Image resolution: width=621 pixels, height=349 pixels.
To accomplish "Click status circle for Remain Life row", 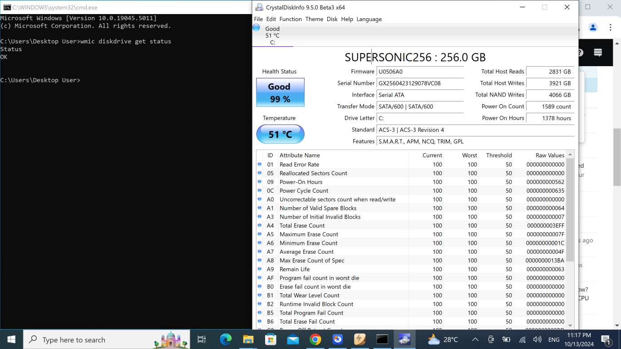I will [260, 269].
